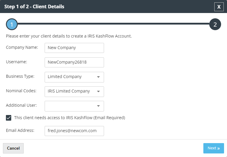Cancel the client creation

pos(13,148)
